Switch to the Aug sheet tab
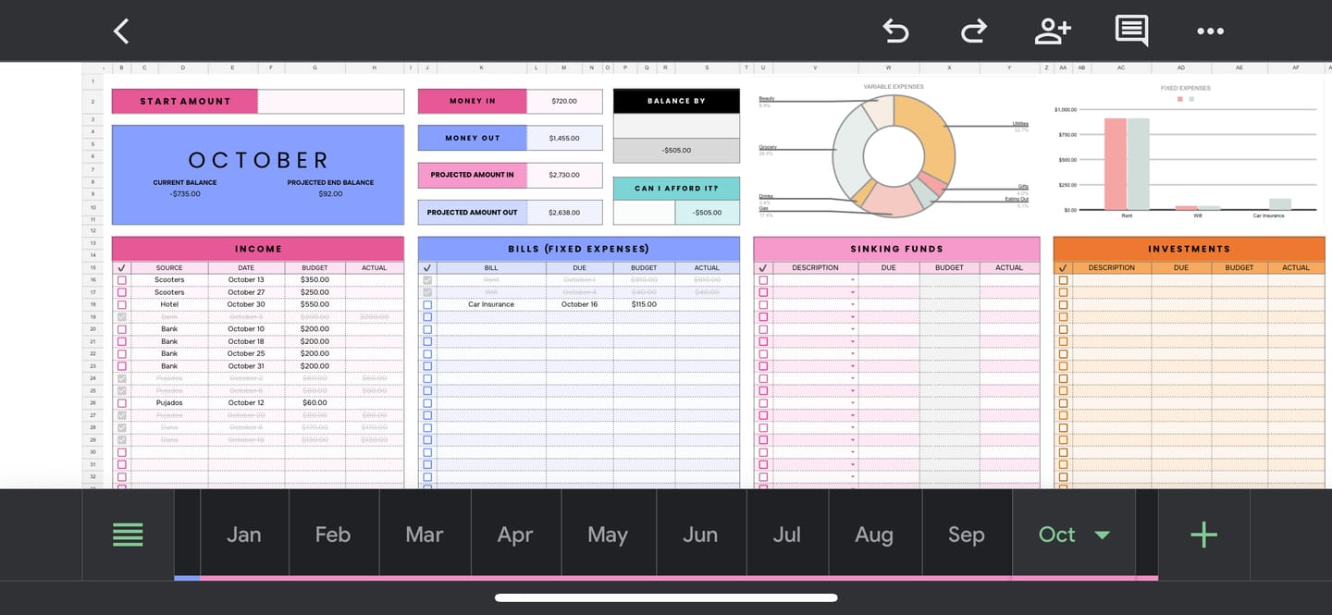The image size is (1332, 615). 874,535
